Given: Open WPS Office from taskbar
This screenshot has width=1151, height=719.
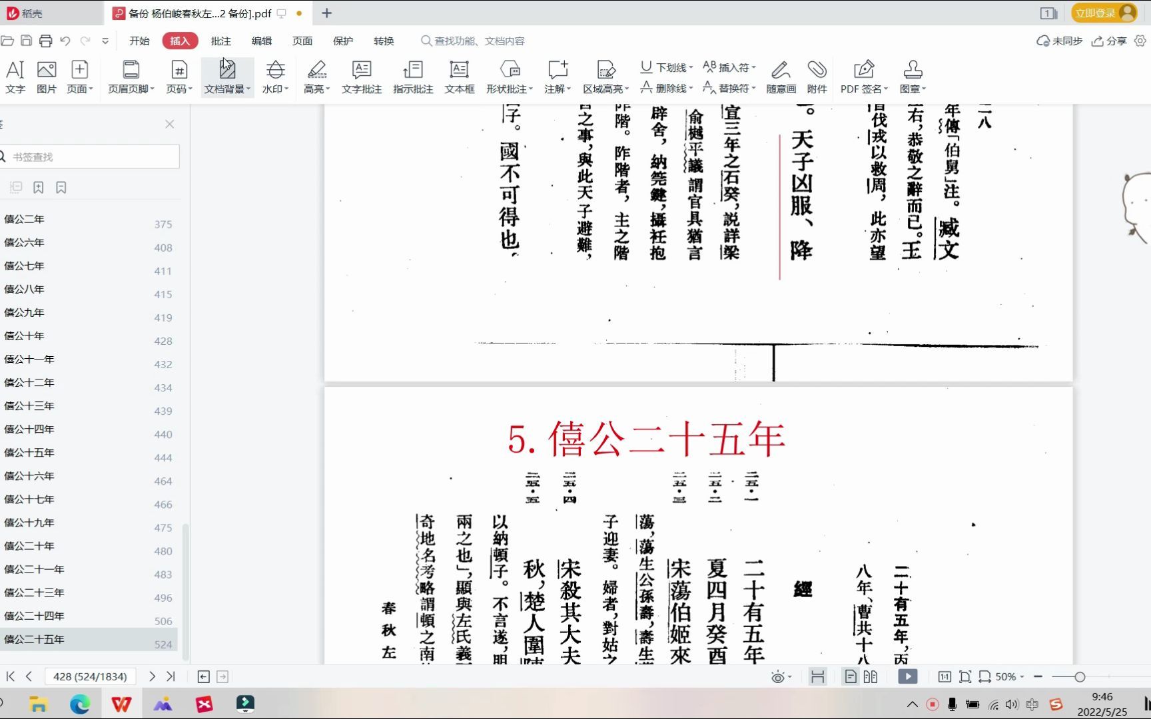Looking at the screenshot, I should point(121,704).
